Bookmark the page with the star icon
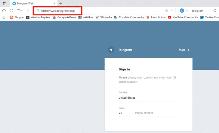The height and width of the screenshot is (133, 219). (x=166, y=11)
